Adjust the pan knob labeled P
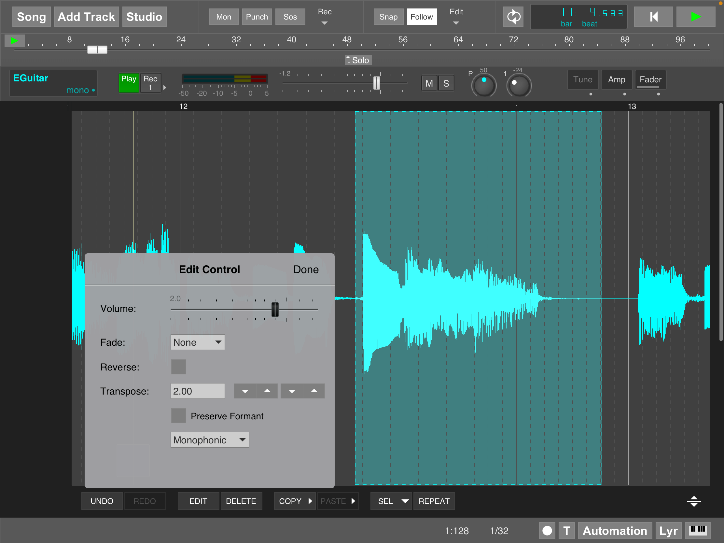 coord(483,85)
